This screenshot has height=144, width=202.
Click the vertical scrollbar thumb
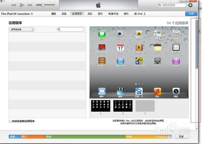tap(197, 44)
